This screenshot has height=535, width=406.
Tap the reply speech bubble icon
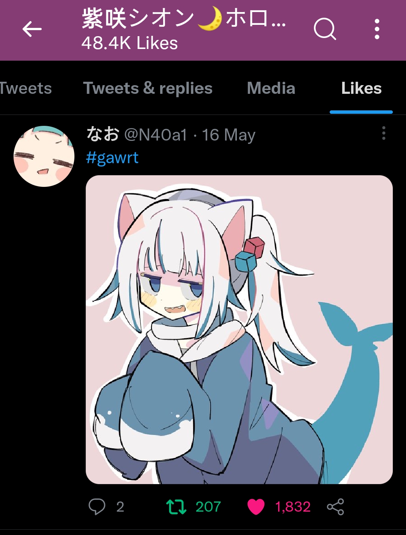point(97,506)
